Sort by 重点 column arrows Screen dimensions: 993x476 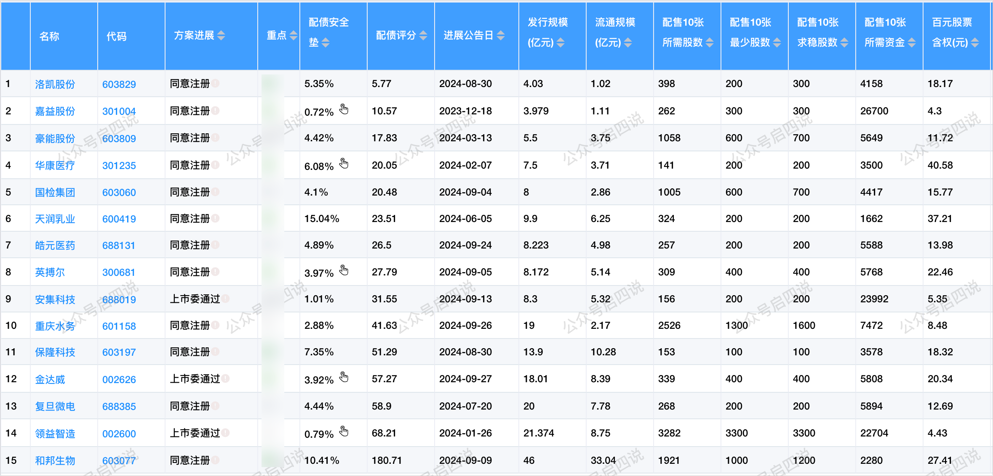click(x=294, y=36)
